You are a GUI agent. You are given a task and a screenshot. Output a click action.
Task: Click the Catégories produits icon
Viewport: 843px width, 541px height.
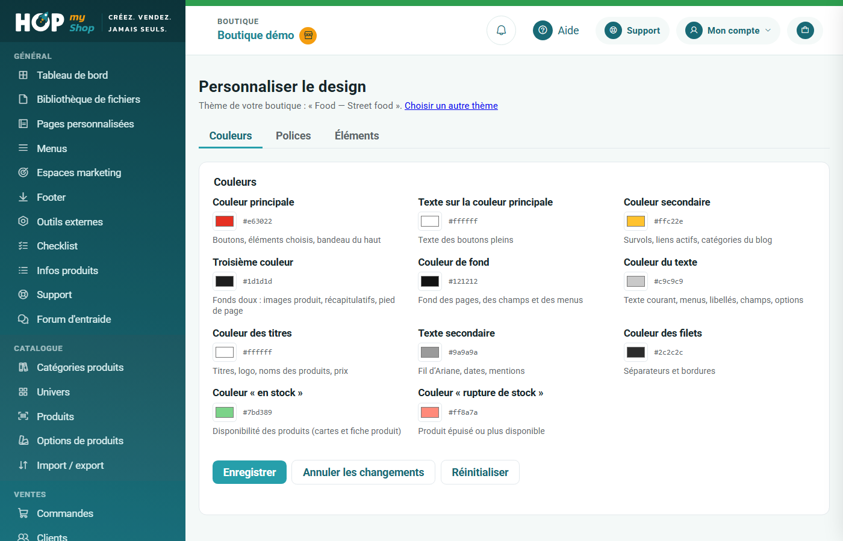[23, 367]
